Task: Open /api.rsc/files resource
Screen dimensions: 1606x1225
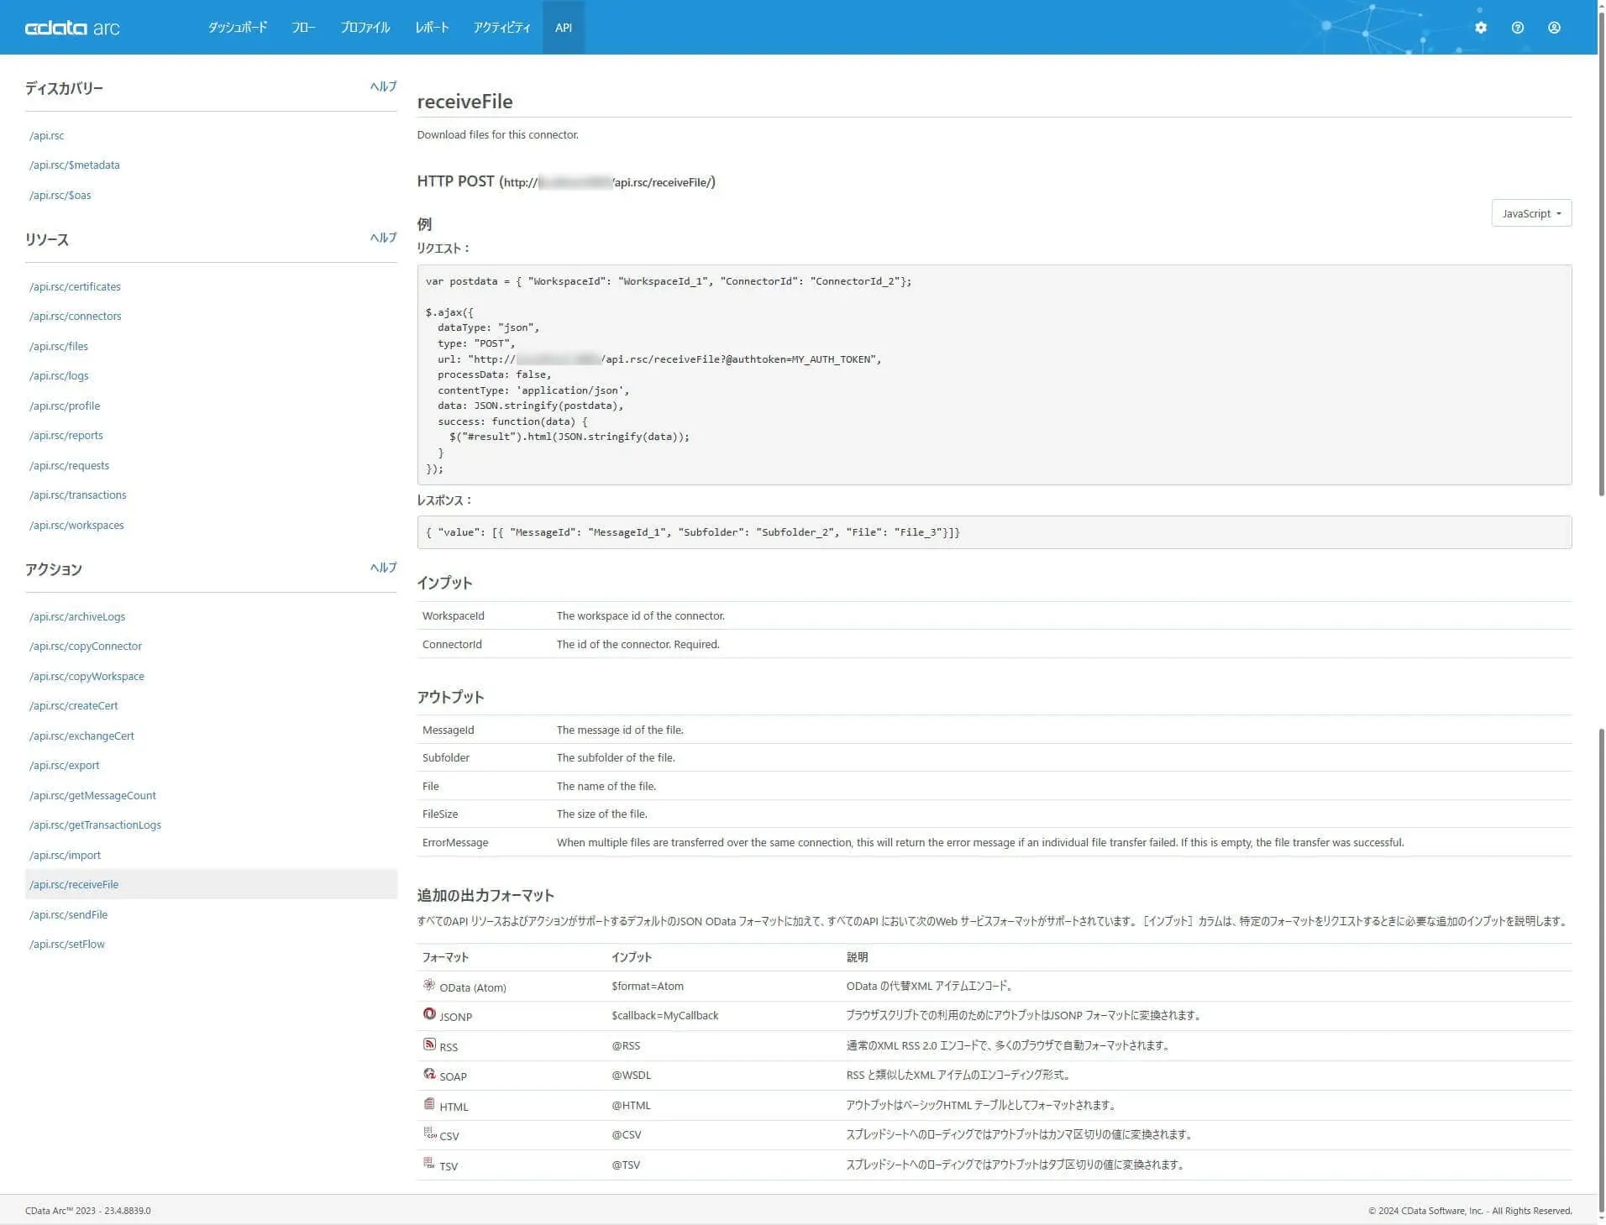Action: click(x=59, y=346)
